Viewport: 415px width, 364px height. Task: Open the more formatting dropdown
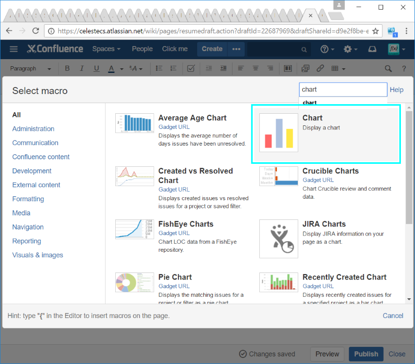pos(136,69)
